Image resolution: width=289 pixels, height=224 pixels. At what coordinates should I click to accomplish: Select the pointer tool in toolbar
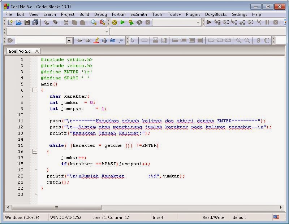(x=133, y=40)
